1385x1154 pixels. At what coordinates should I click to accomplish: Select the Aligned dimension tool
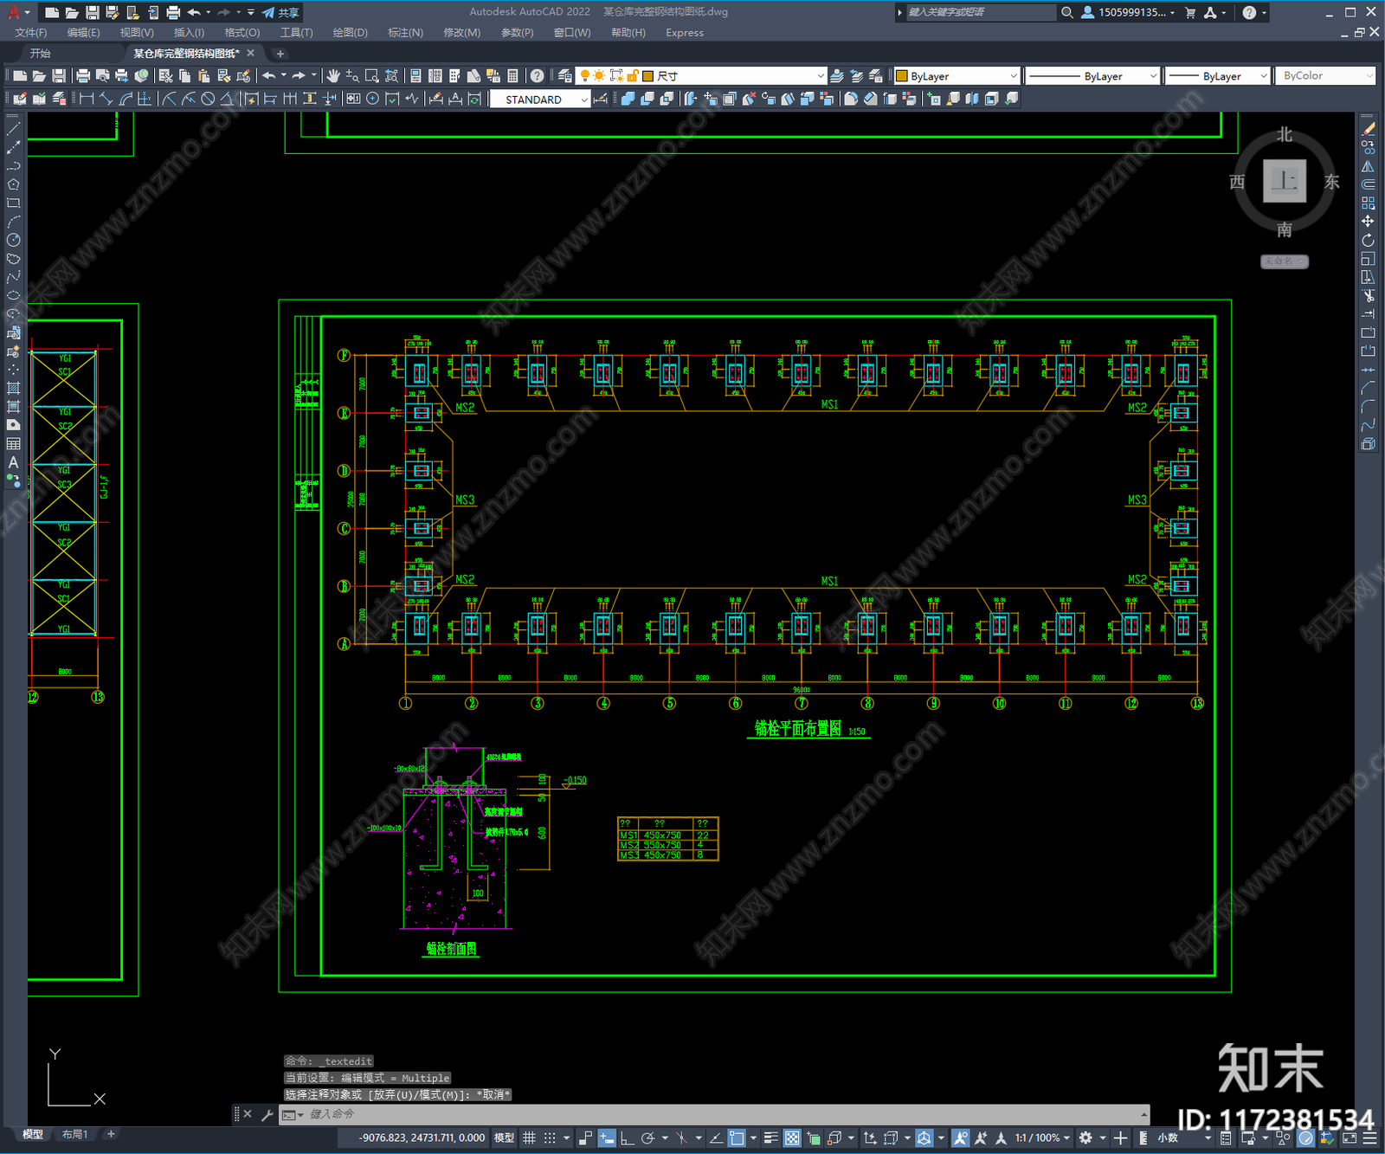(106, 99)
